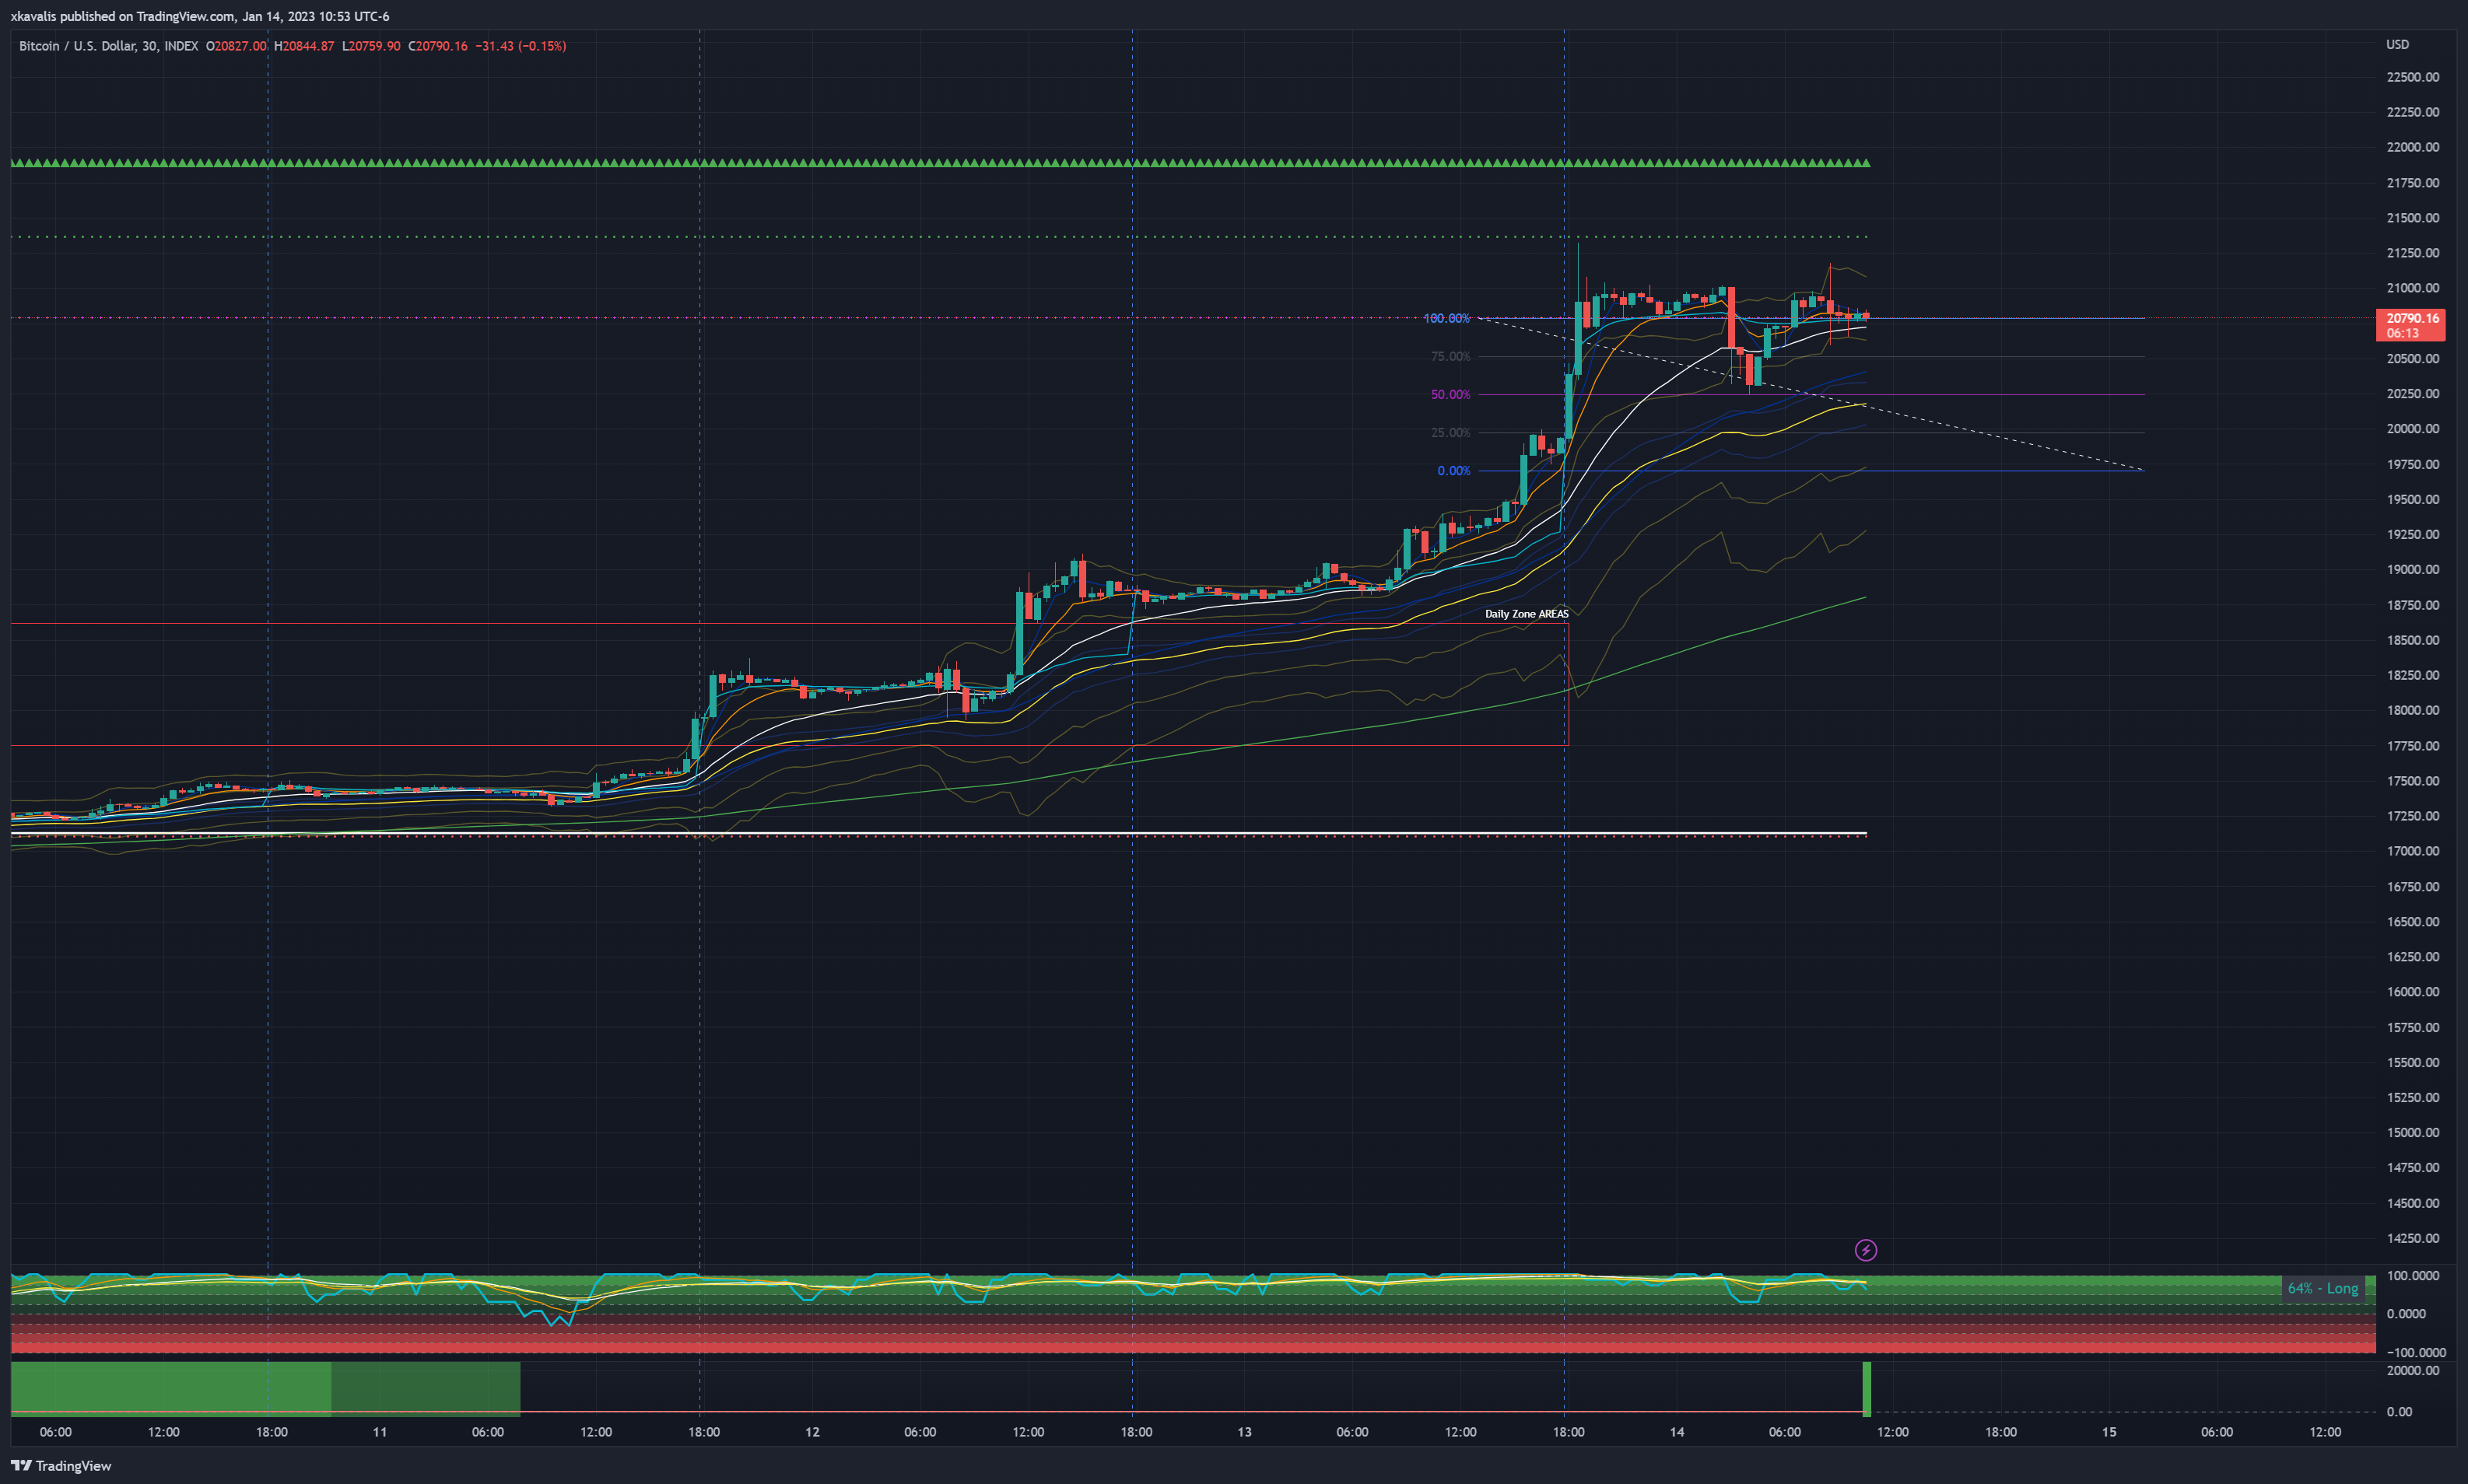
Task: Click the USD currency label on price axis
Action: click(x=2397, y=45)
